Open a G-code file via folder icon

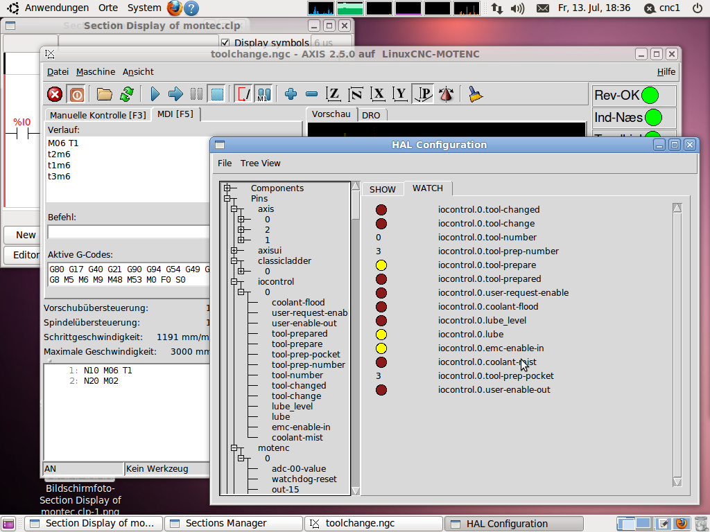104,94
